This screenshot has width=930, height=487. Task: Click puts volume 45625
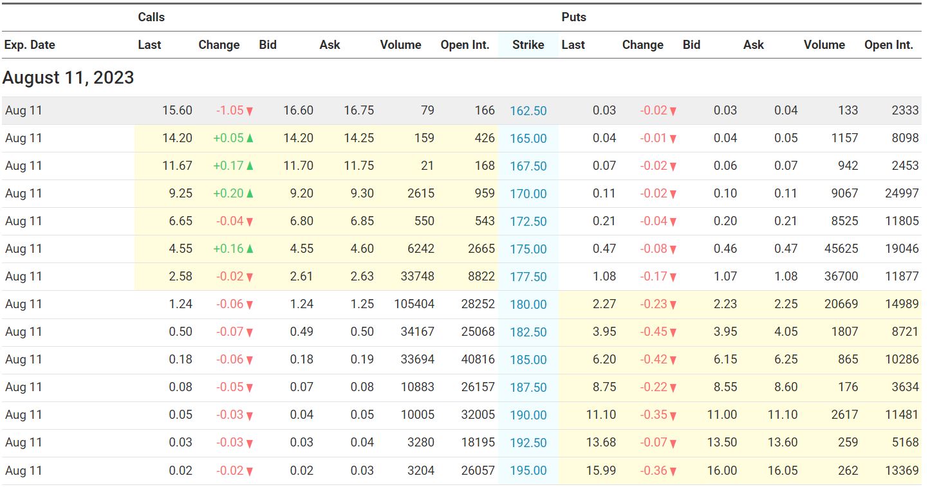pos(841,249)
